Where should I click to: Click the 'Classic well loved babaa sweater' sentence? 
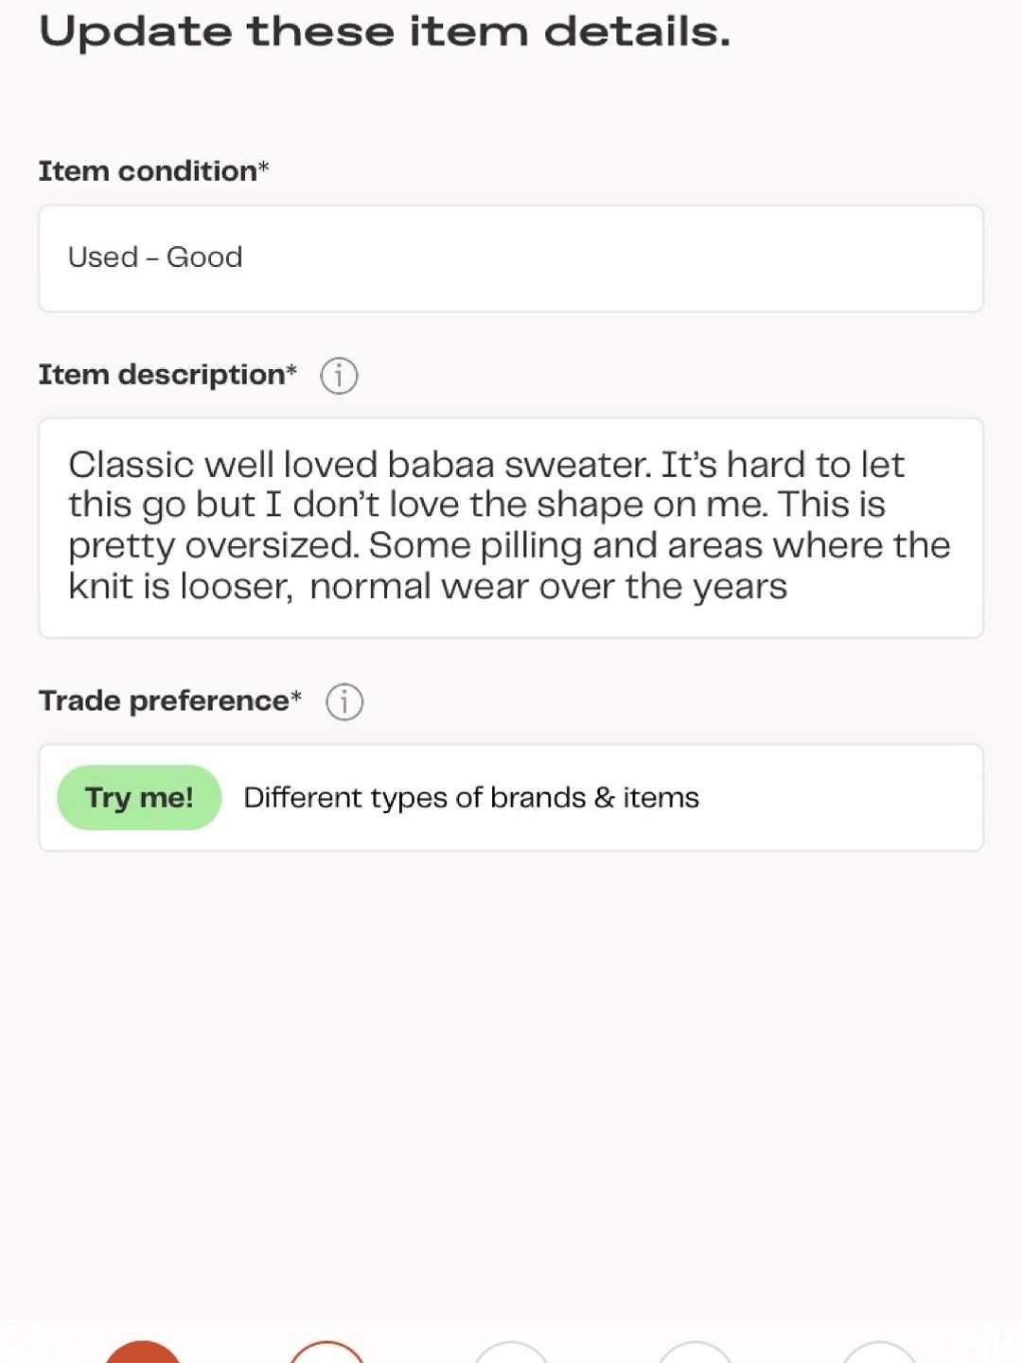pyautogui.click(x=360, y=465)
